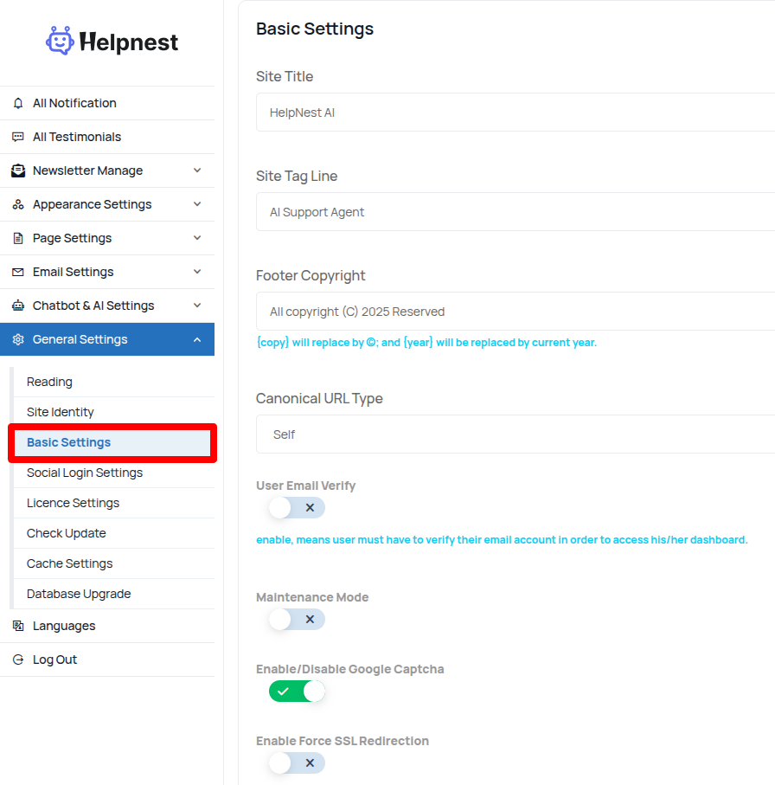Click the Appearance Settings icon
This screenshot has width=775, height=785.
point(18,204)
